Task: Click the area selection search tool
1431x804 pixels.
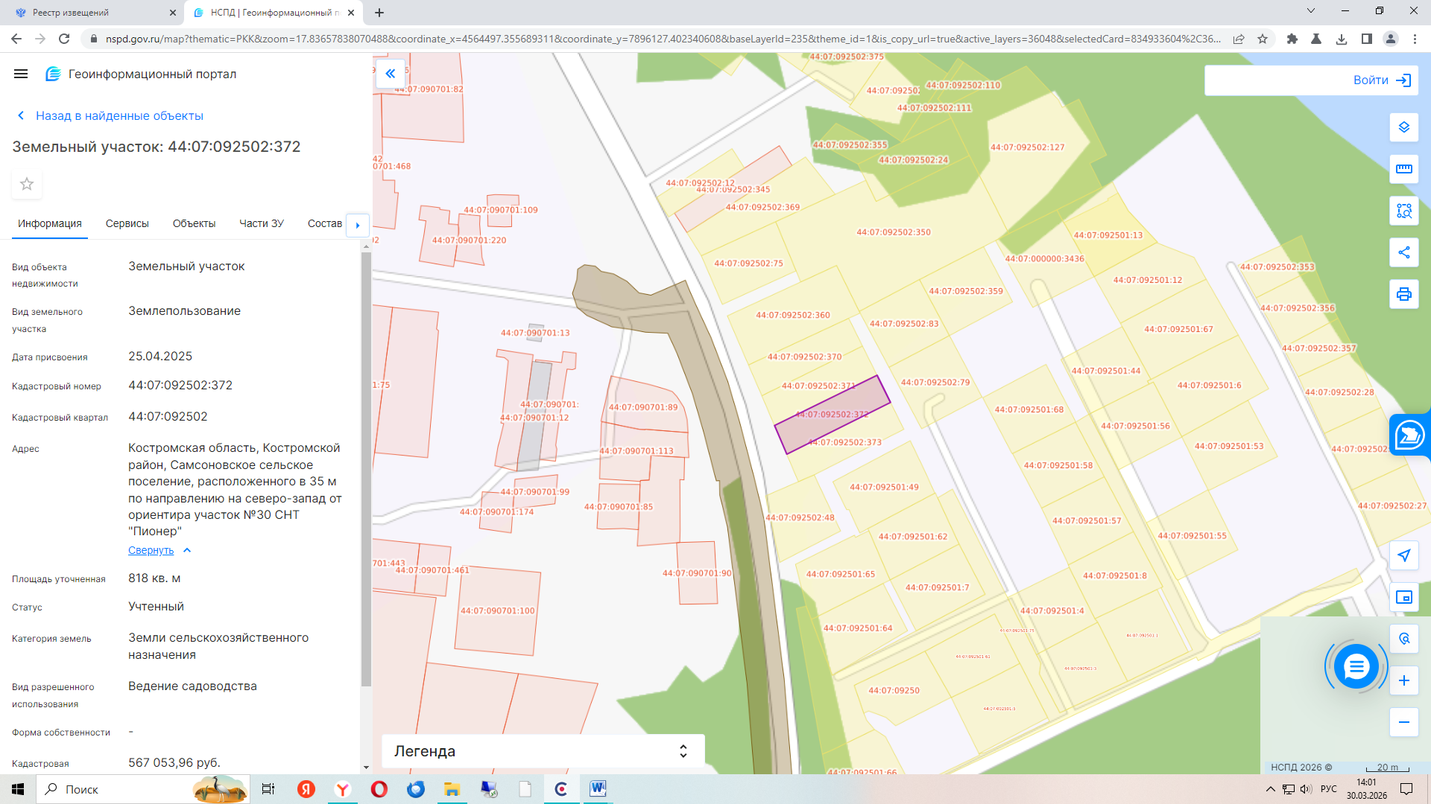Action: click(x=1403, y=211)
